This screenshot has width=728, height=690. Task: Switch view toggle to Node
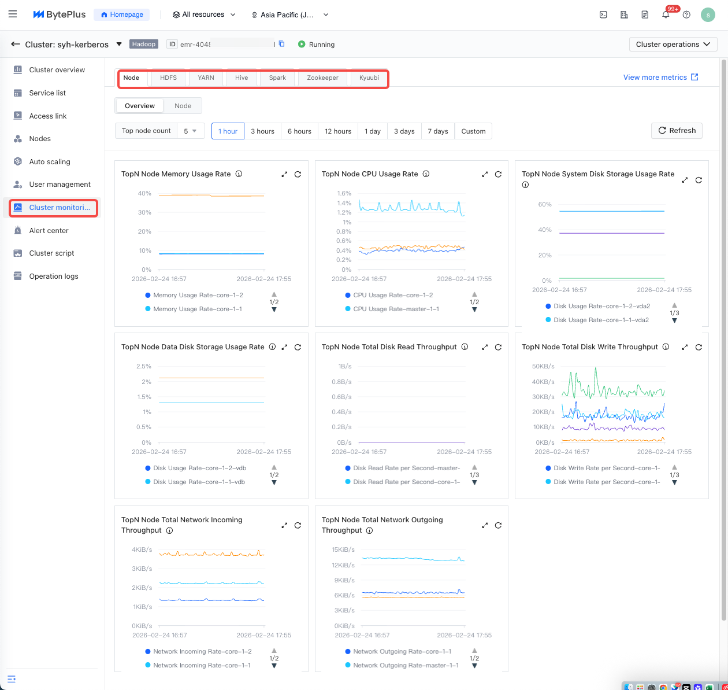pos(183,106)
